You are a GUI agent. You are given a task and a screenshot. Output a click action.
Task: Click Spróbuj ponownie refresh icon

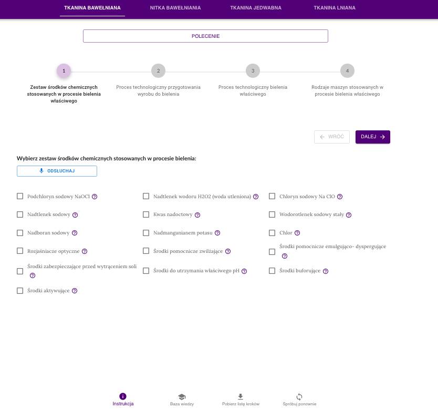click(x=299, y=396)
